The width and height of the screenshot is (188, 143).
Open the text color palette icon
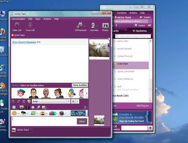click(x=29, y=101)
